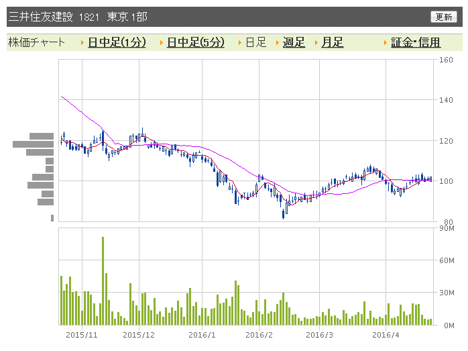
Task: Click the 100 price axis label
Action: (446, 181)
